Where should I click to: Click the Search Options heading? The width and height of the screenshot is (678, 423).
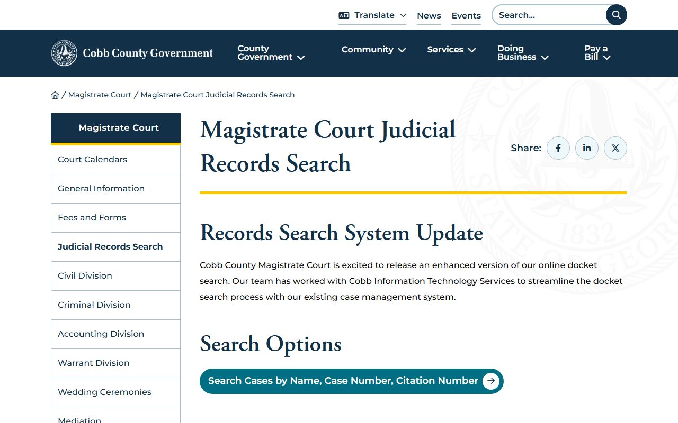click(271, 345)
